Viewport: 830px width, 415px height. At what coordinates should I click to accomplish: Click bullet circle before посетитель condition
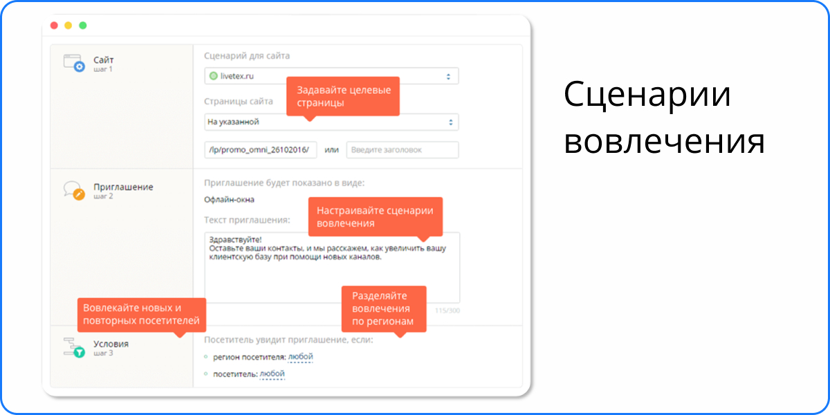tap(206, 374)
